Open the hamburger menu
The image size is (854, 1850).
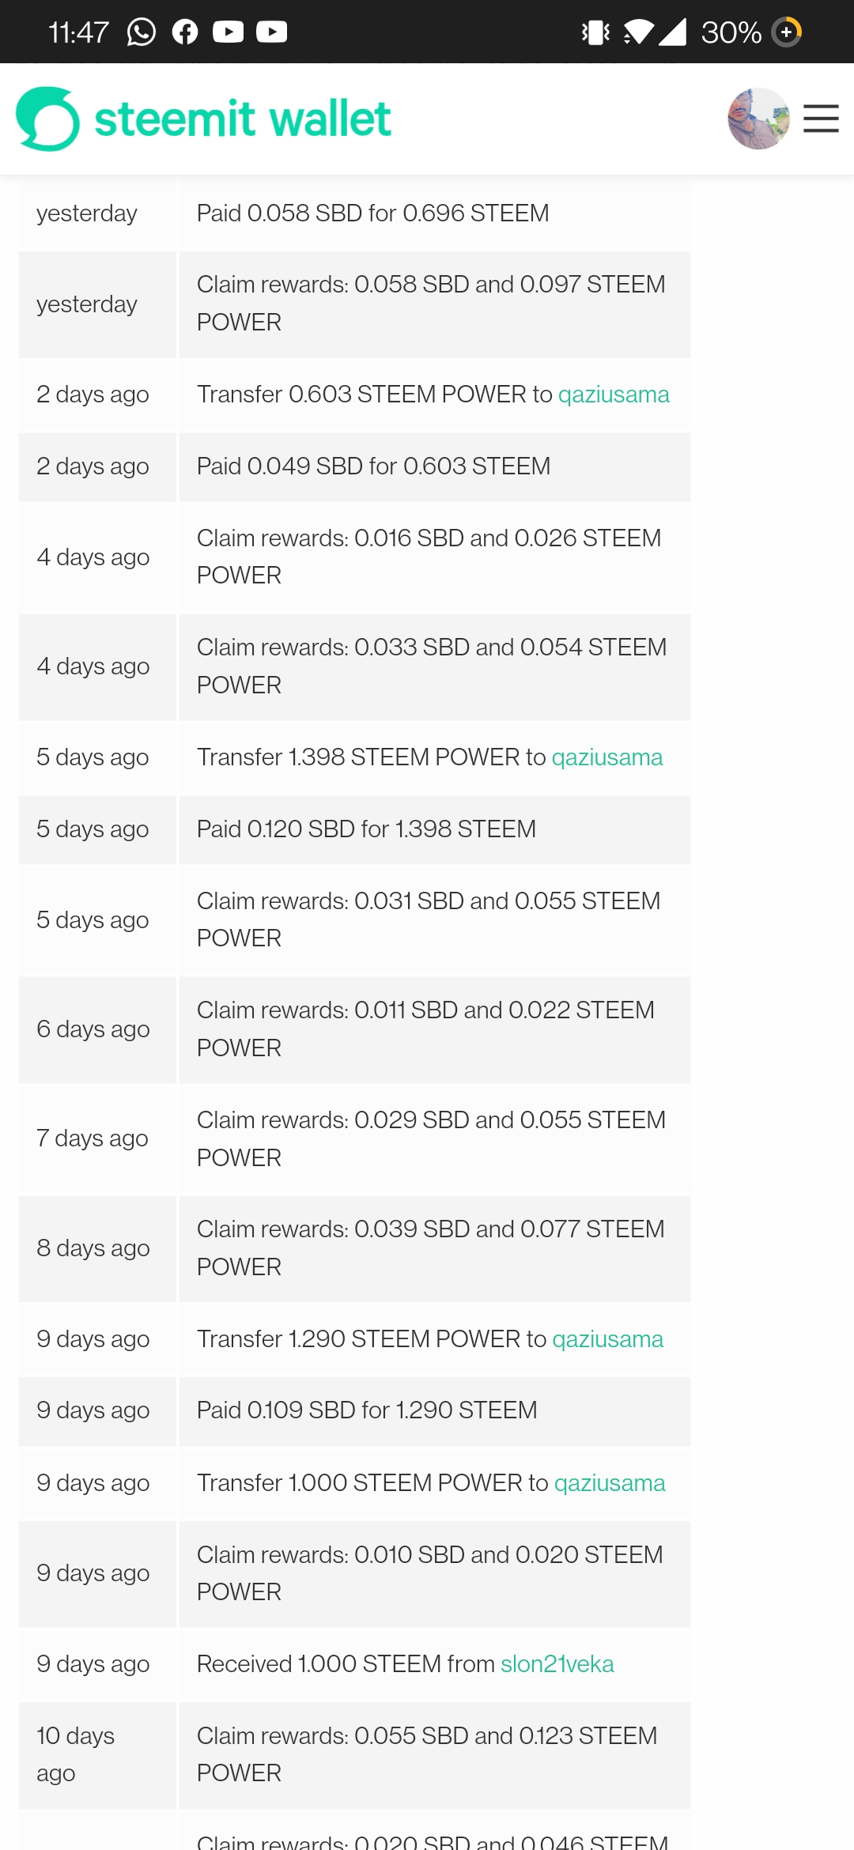tap(821, 119)
